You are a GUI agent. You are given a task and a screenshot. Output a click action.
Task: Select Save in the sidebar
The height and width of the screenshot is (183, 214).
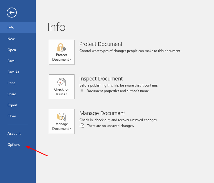[18, 61]
